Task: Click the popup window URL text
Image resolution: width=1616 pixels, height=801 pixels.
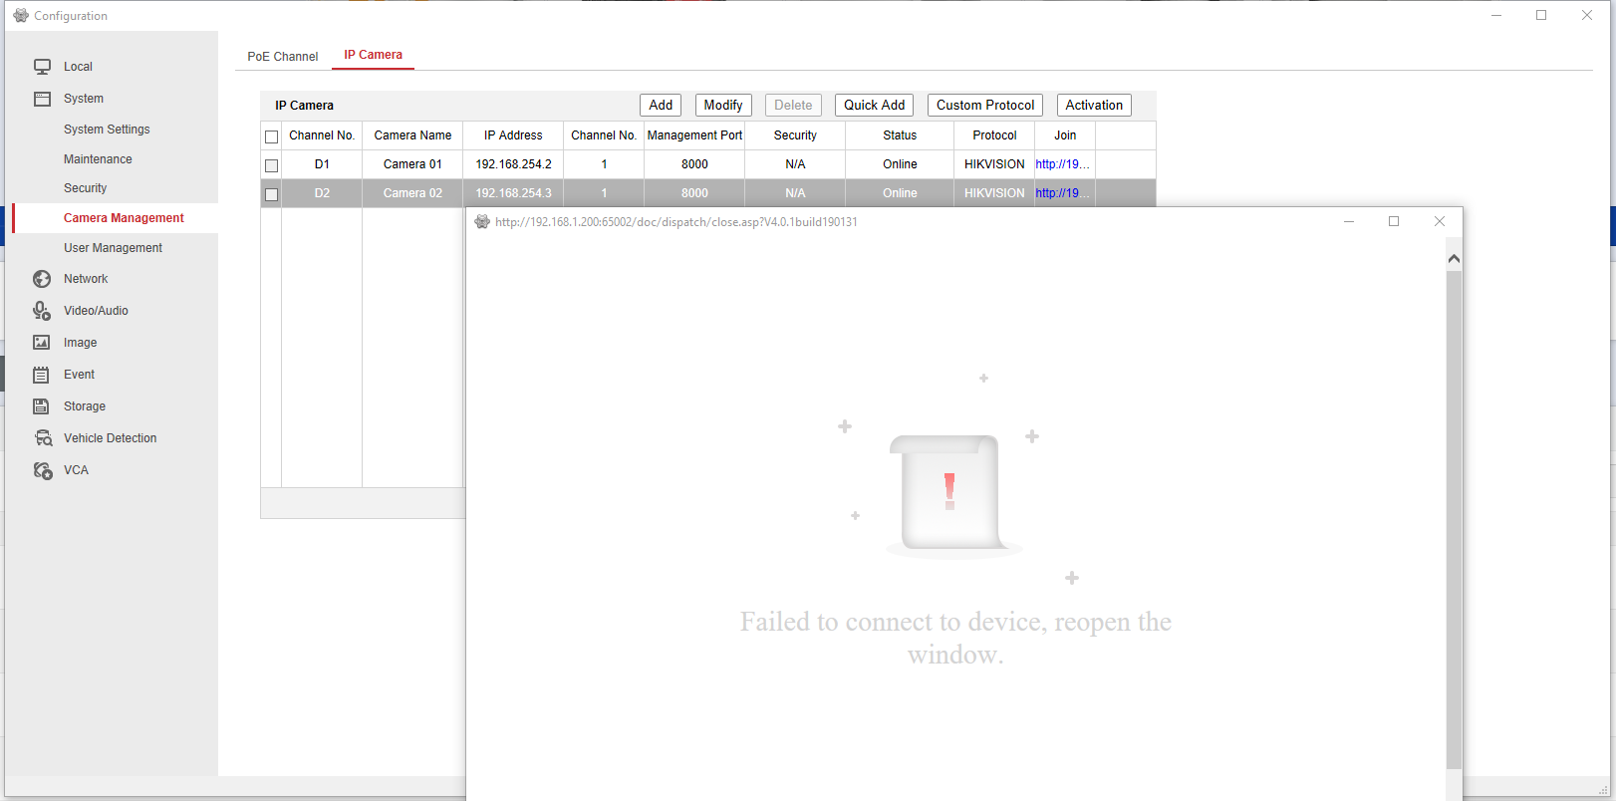Action: point(675,222)
